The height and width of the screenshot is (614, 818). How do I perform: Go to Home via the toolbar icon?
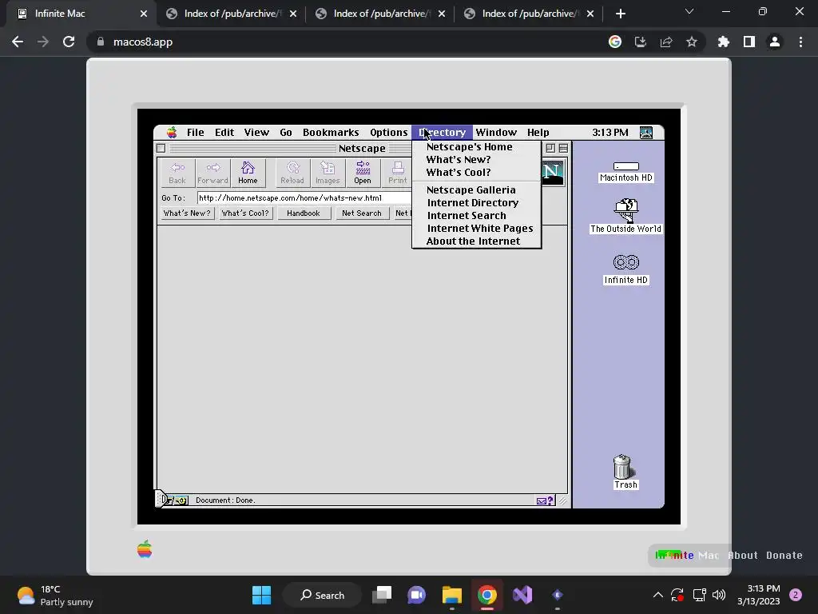tap(248, 173)
